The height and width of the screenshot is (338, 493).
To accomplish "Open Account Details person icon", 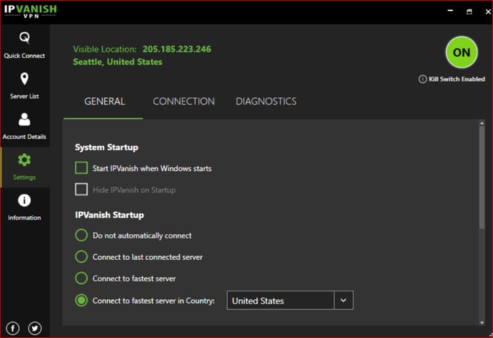I will pyautogui.click(x=24, y=120).
